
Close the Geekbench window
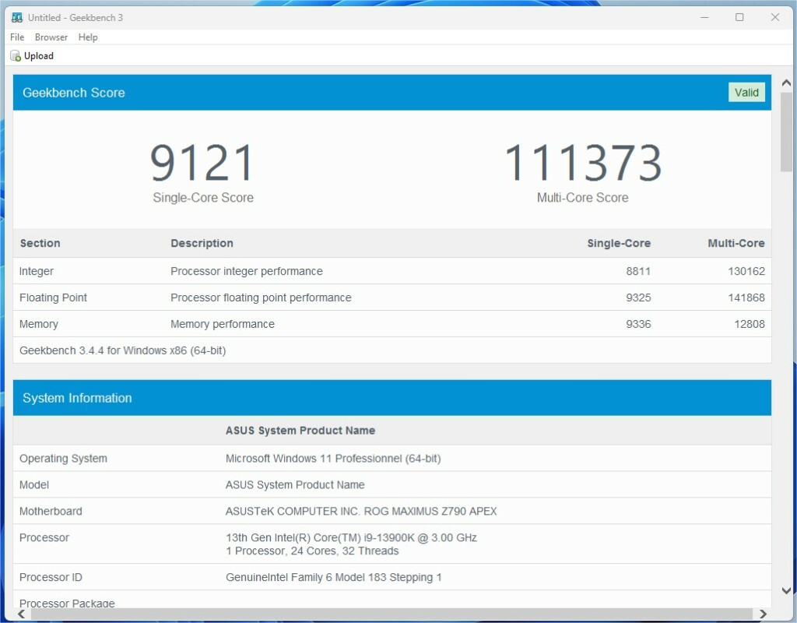774,17
